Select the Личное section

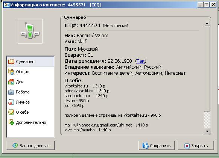tap(30, 102)
